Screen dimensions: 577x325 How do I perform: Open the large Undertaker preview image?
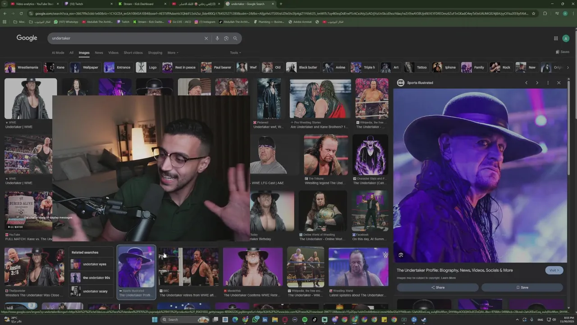[480, 175]
